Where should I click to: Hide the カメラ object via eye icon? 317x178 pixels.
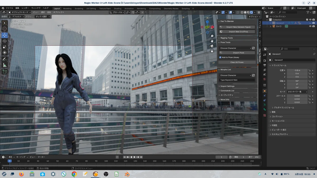(x=310, y=26)
